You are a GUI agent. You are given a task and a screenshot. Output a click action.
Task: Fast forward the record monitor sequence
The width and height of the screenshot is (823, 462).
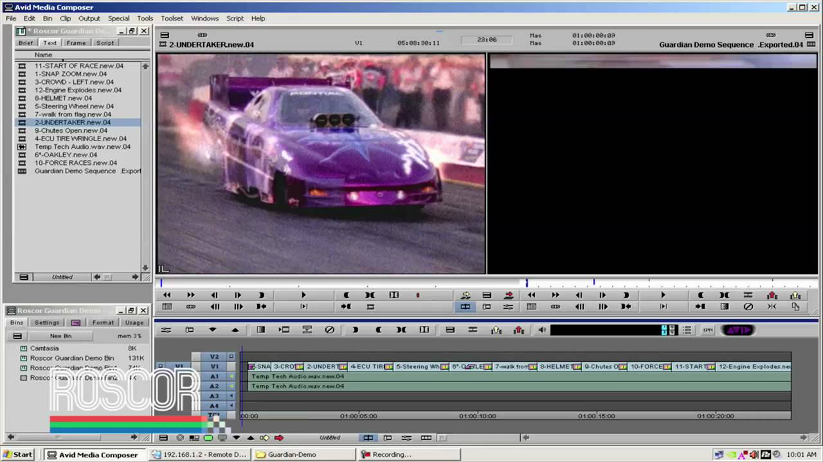[556, 295]
